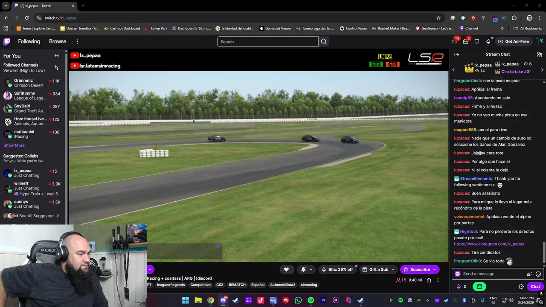This screenshot has height=307, width=546.
Task: Open the Bits cheer icon in chat input
Action: (x=529, y=274)
